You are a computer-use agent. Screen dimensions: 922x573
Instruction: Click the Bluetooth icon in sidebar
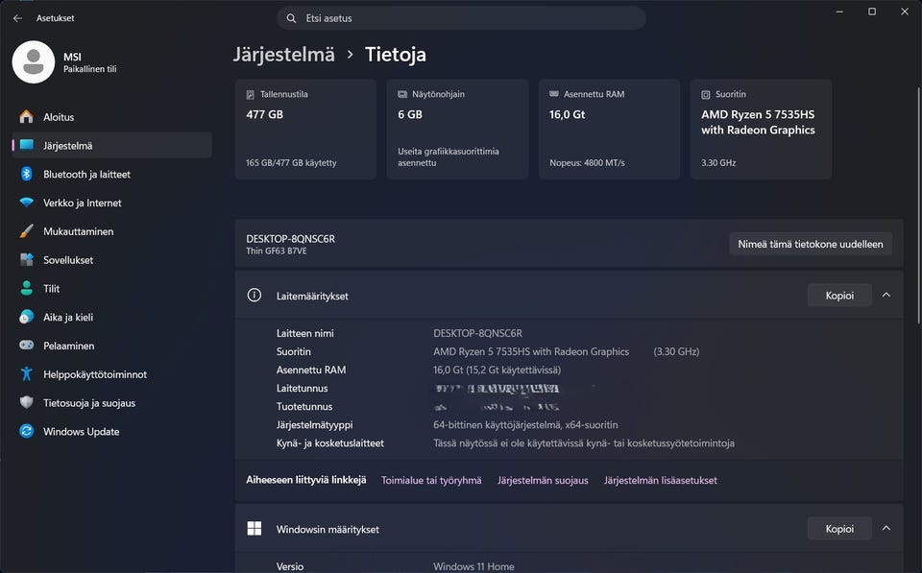pos(27,174)
